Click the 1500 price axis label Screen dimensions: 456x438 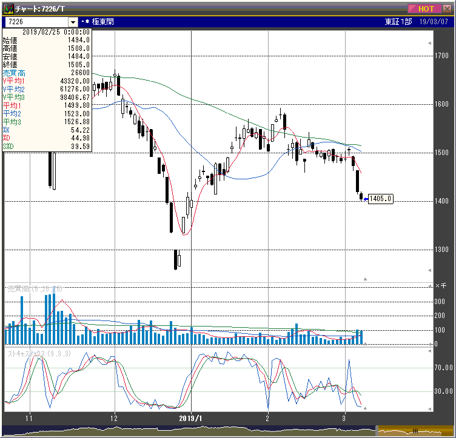(441, 153)
